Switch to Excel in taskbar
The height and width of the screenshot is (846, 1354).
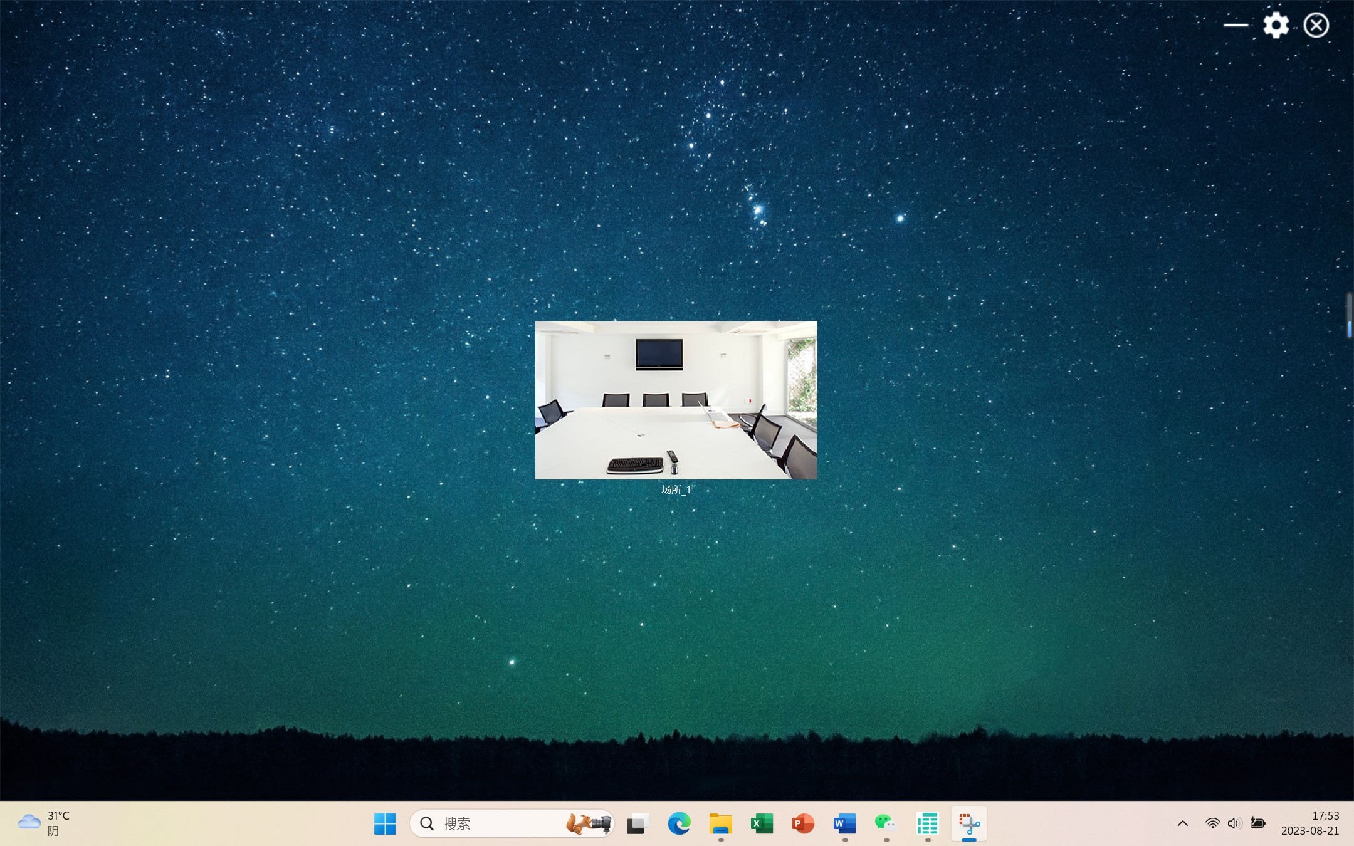762,823
